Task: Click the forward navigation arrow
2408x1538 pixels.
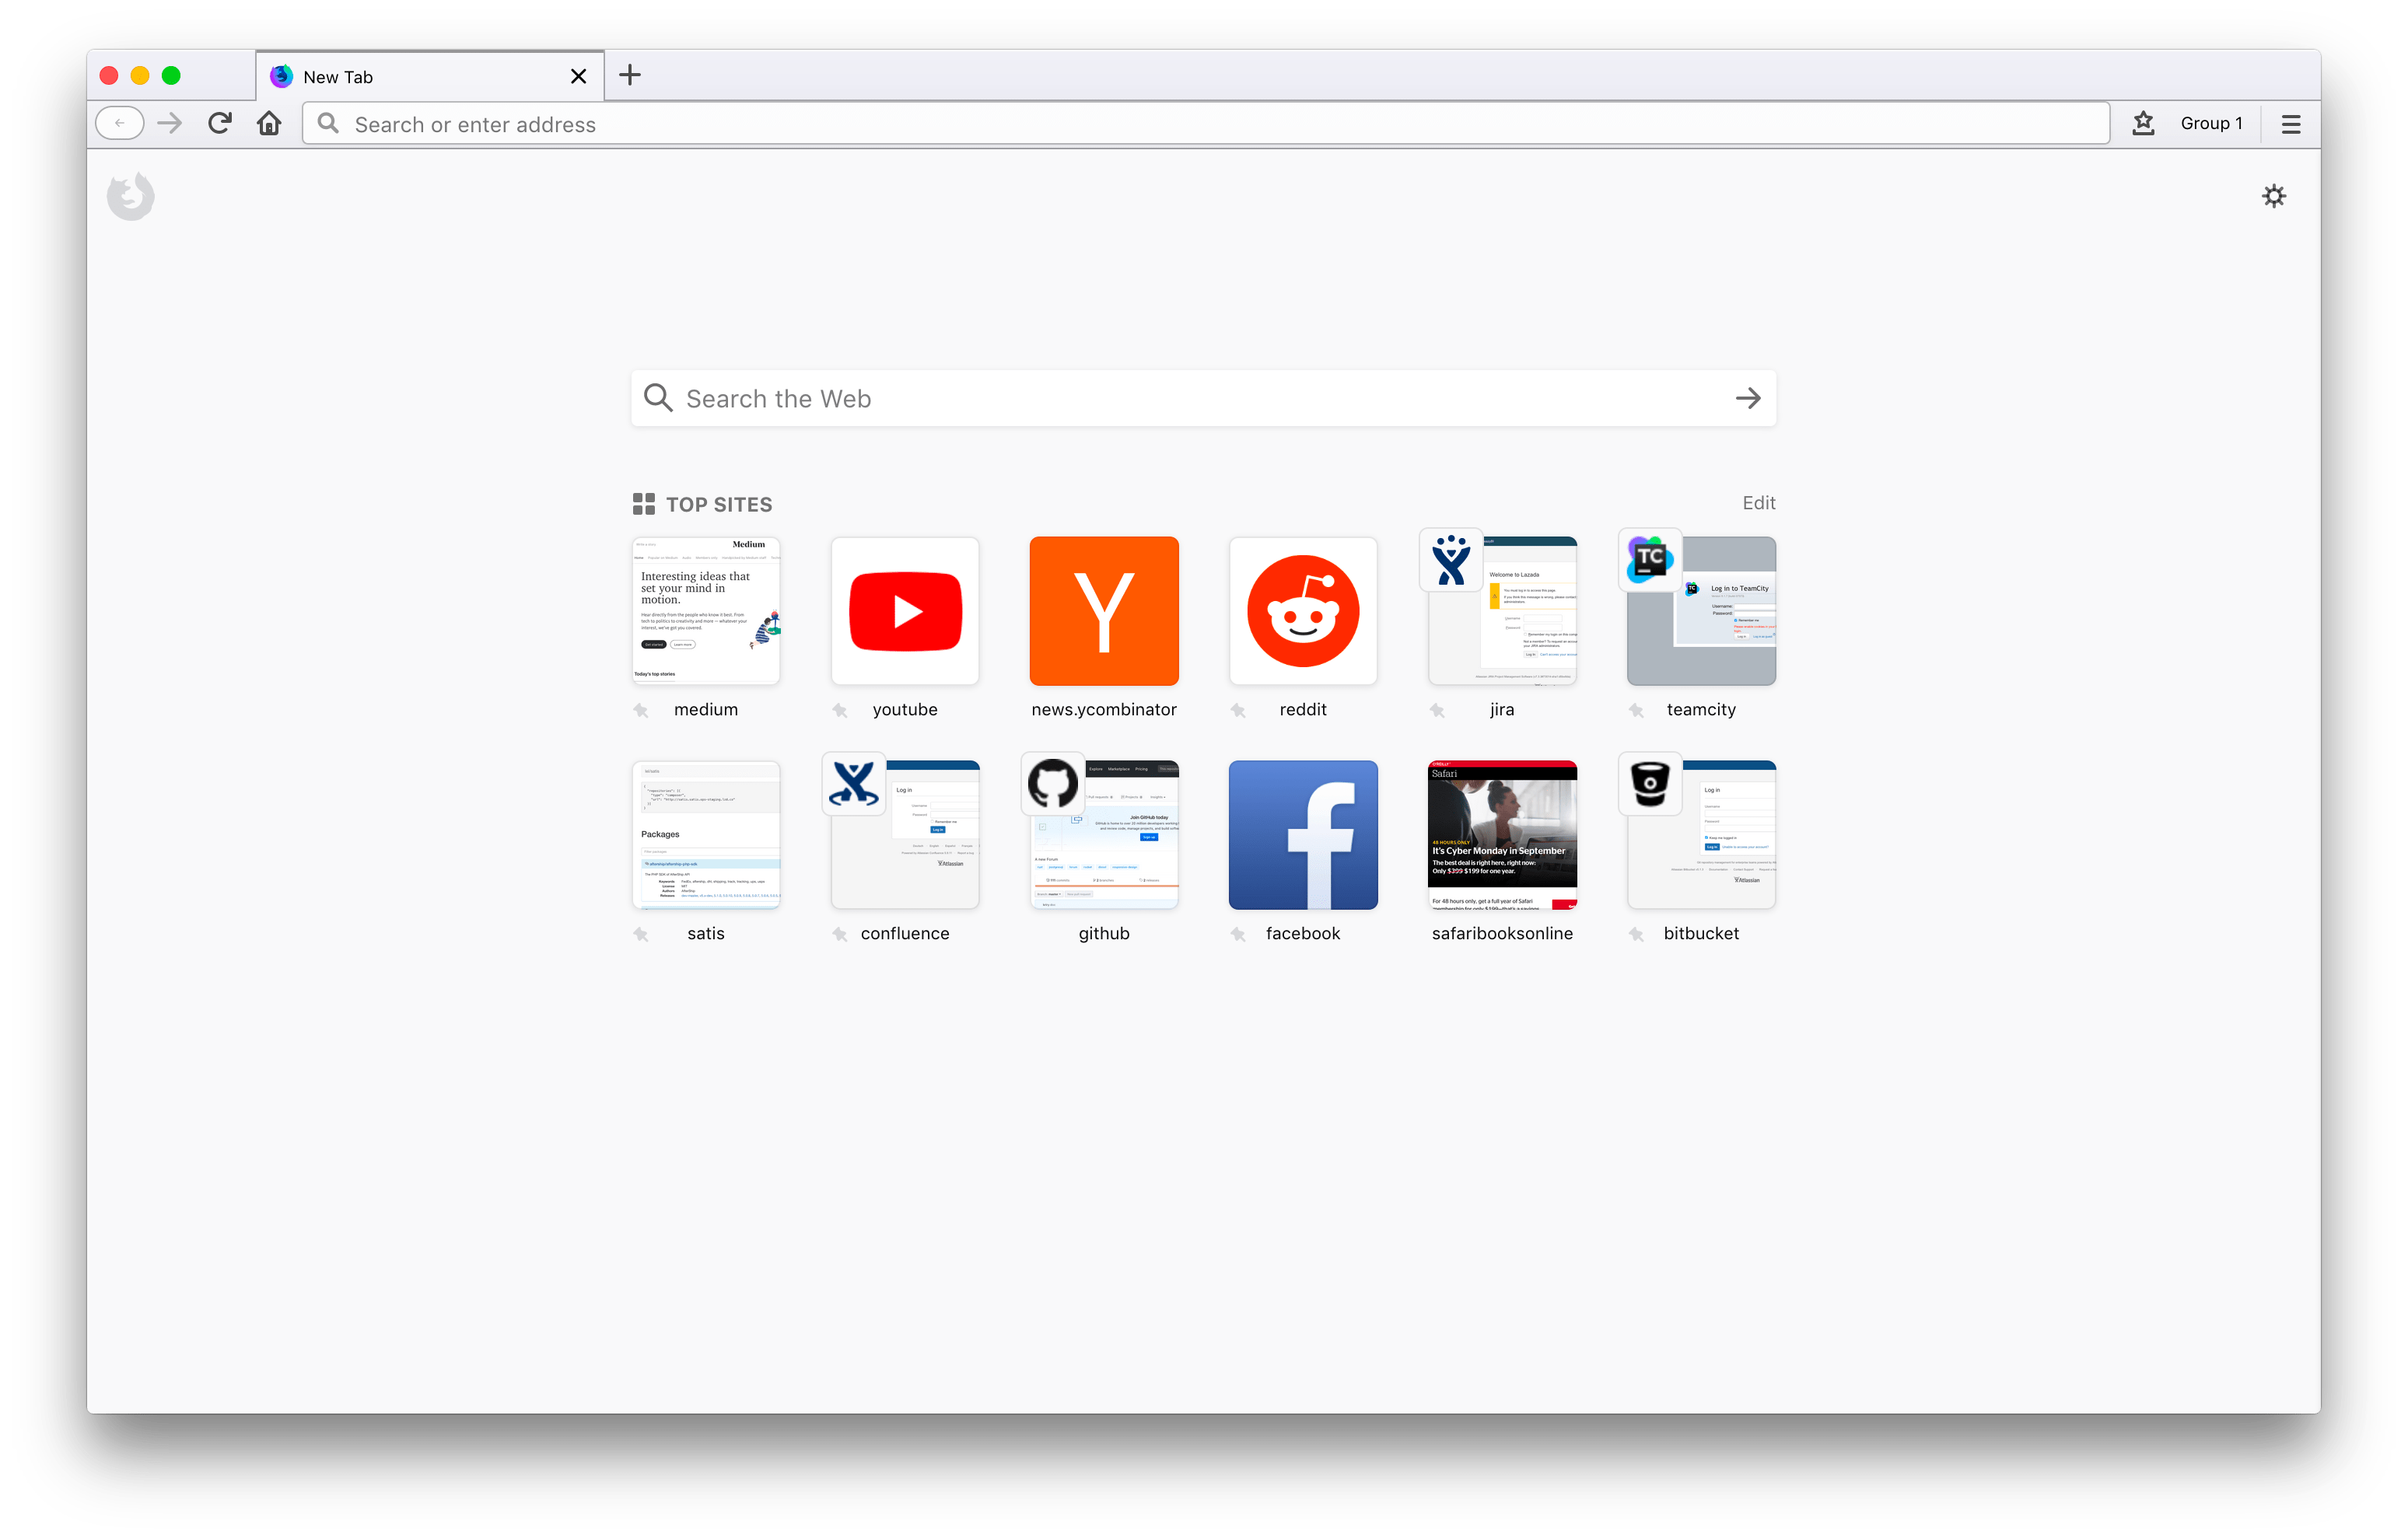Action: coord(169,123)
